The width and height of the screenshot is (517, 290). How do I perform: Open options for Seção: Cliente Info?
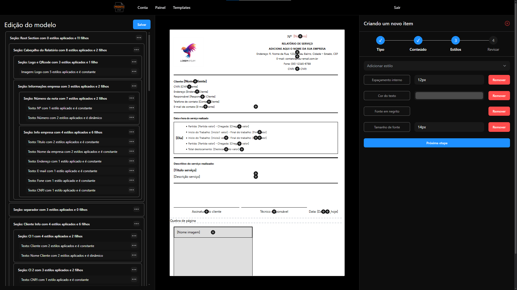tap(137, 224)
